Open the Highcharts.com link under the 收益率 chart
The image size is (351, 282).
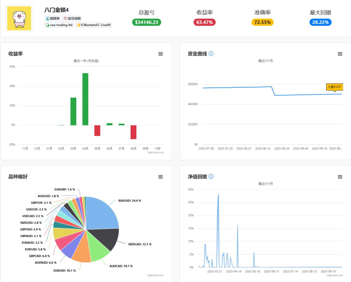coord(155,152)
